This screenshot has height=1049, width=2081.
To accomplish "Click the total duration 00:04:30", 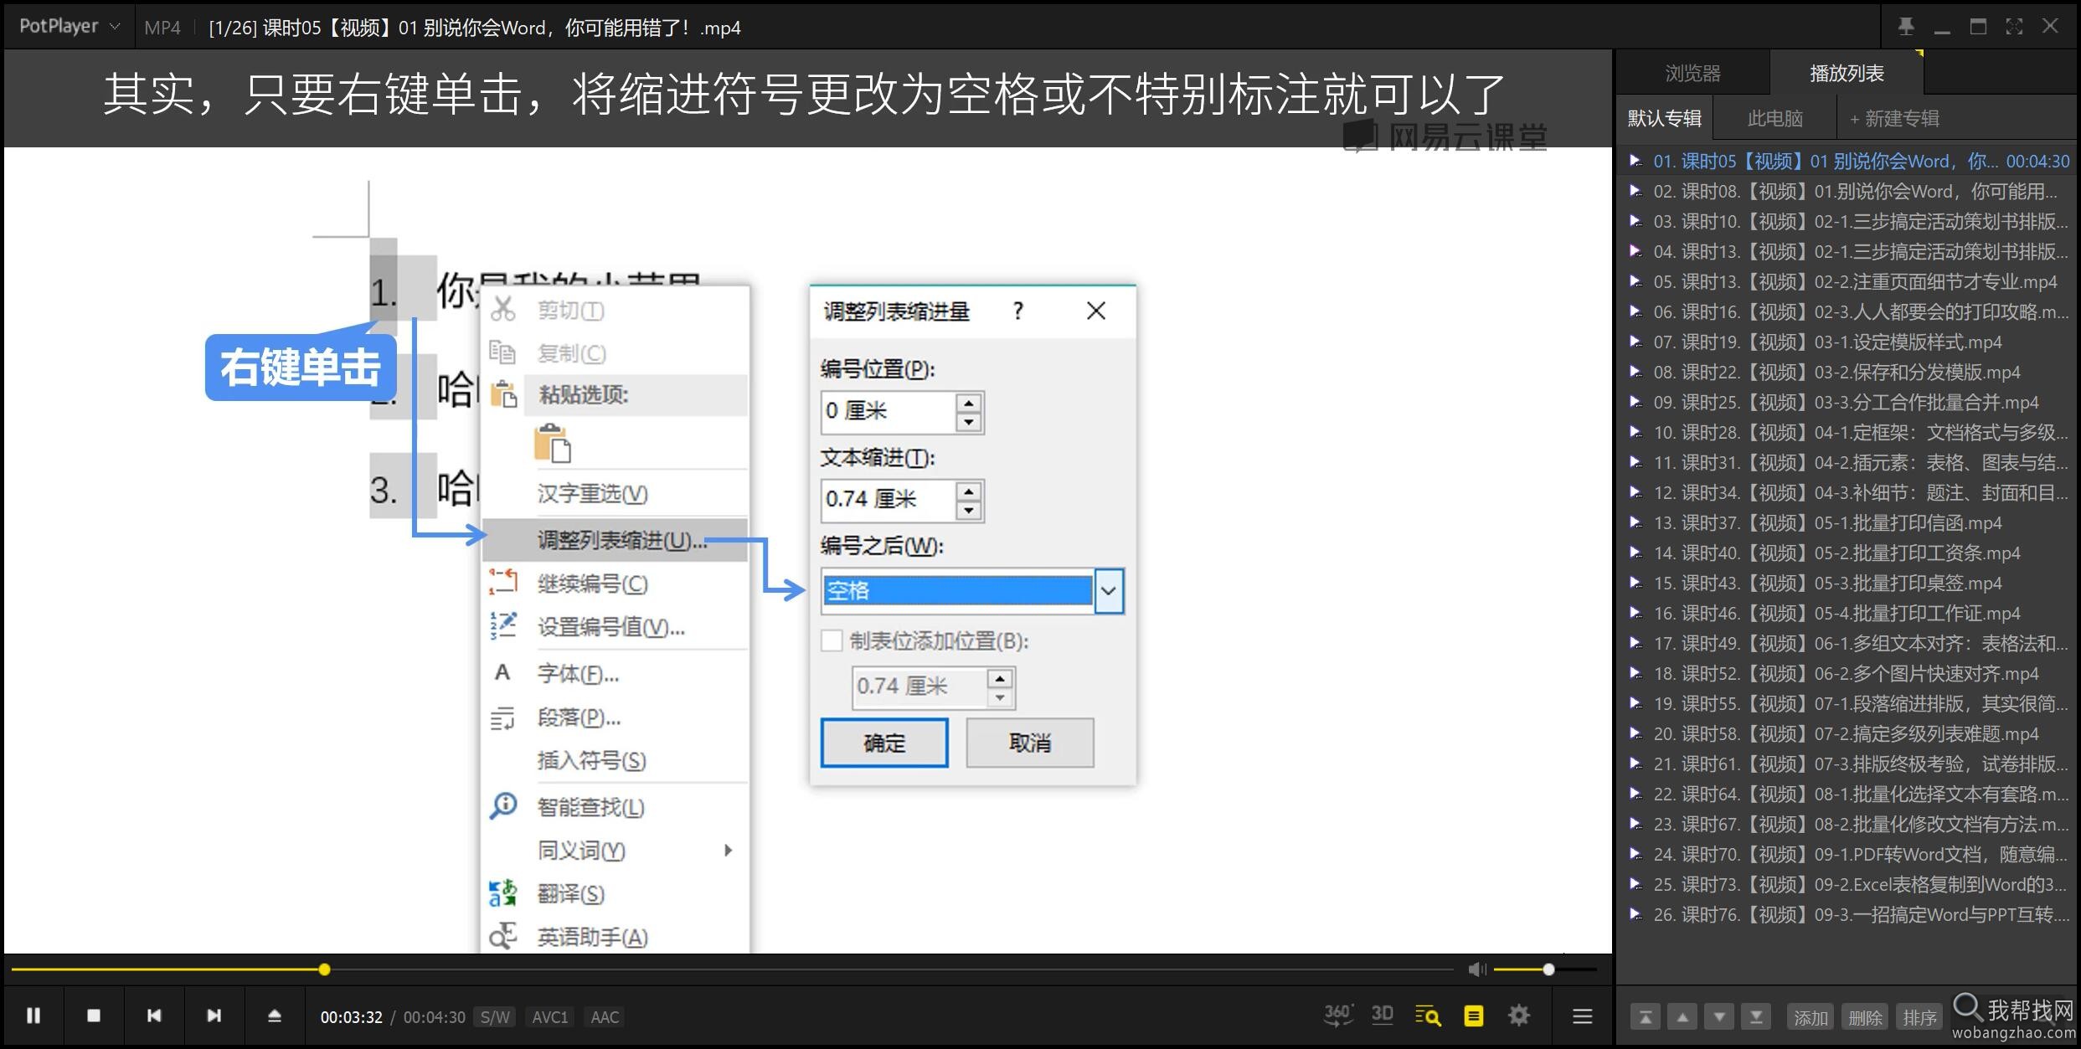I will pos(435,1017).
